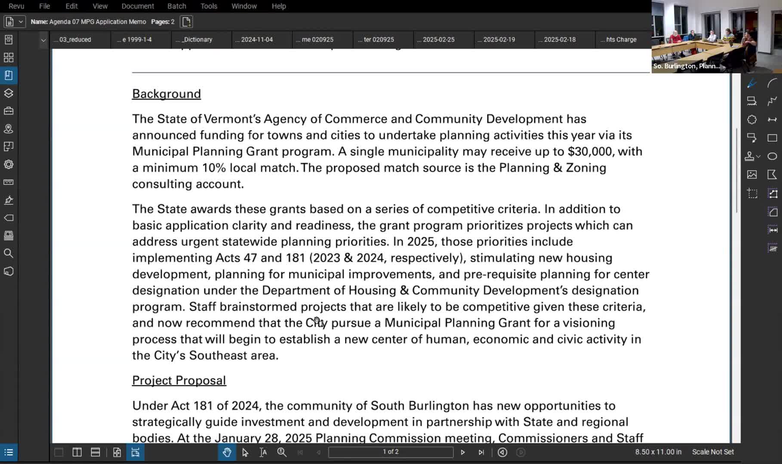Toggle fit page view
This screenshot has width=782, height=464.
(x=117, y=452)
